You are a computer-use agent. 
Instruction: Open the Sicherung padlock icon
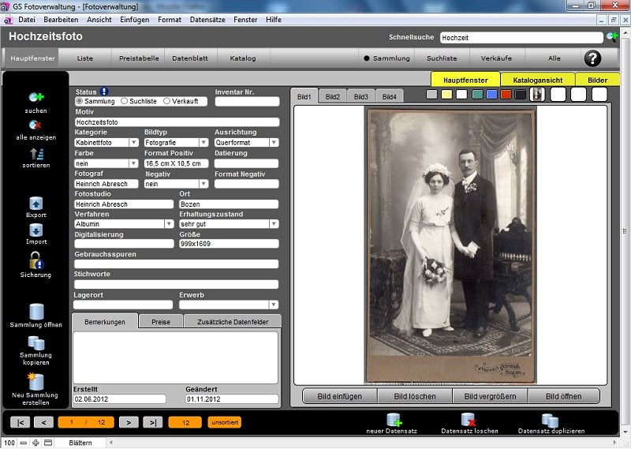pyautogui.click(x=36, y=260)
